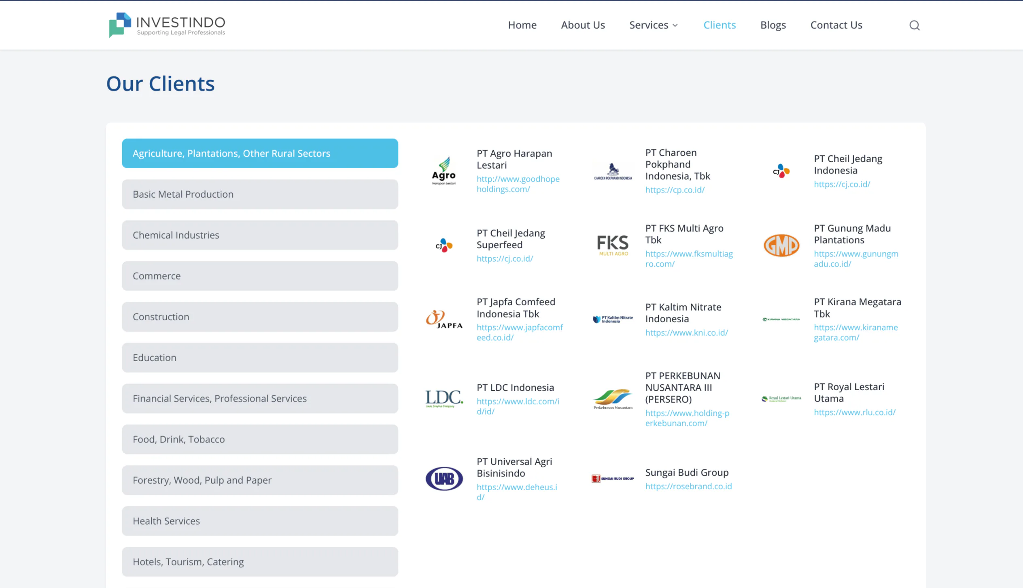
Task: Expand the Services dropdown menu
Action: (x=654, y=25)
